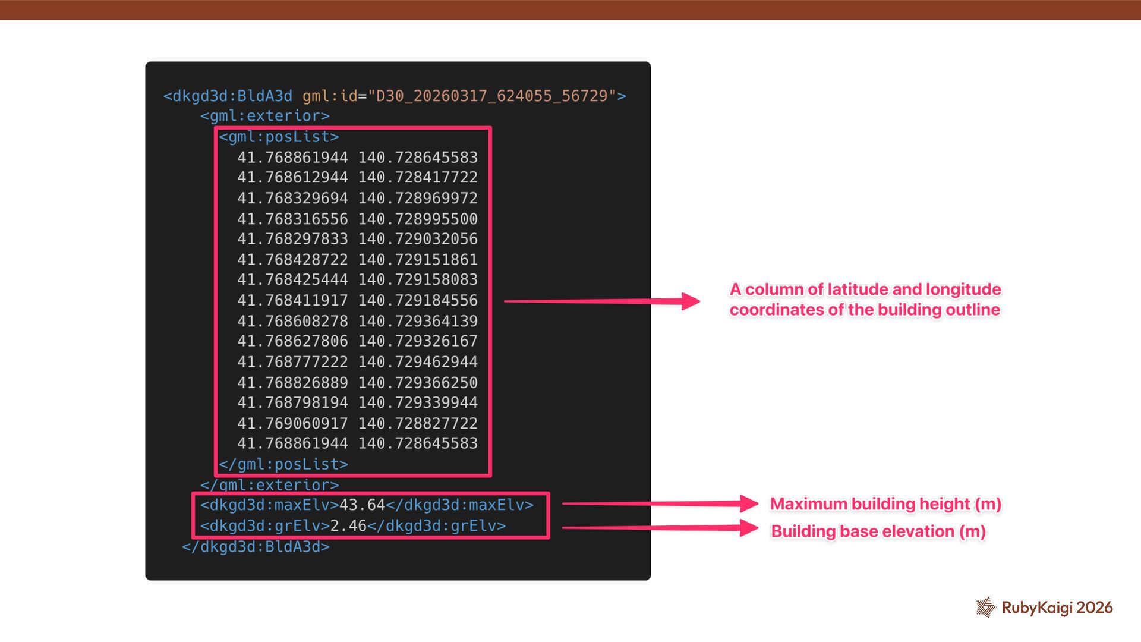Click the coordinate line 41.769060917 140.728827722
The image size is (1141, 642).
tap(357, 423)
